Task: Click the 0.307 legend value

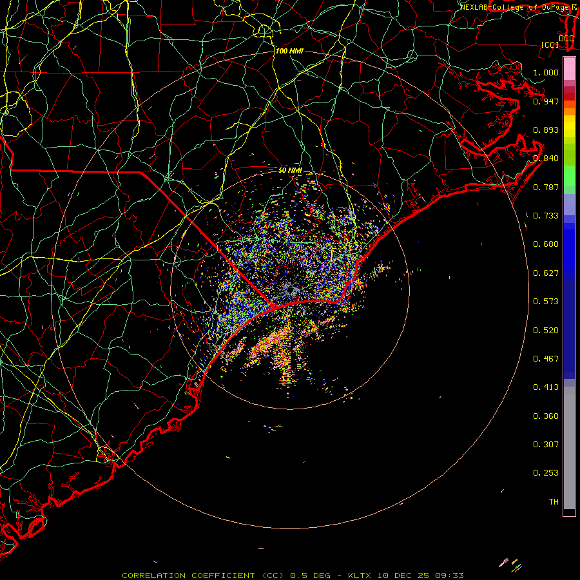Action: 546,445
